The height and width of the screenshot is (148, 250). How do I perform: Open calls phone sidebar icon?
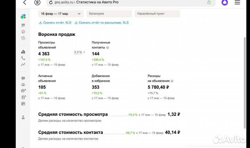click(x=23, y=58)
